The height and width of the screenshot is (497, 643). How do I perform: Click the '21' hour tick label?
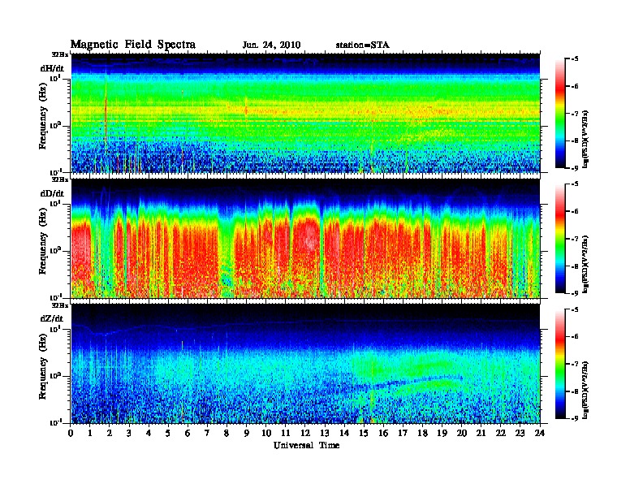[x=481, y=433]
